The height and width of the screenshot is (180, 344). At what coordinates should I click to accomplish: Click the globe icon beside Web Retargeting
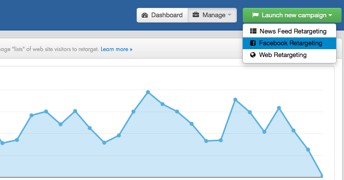point(253,55)
